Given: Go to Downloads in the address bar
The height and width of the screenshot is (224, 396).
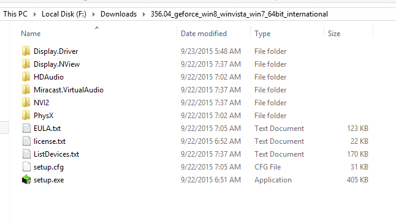Looking at the screenshot, I should pos(118,14).
